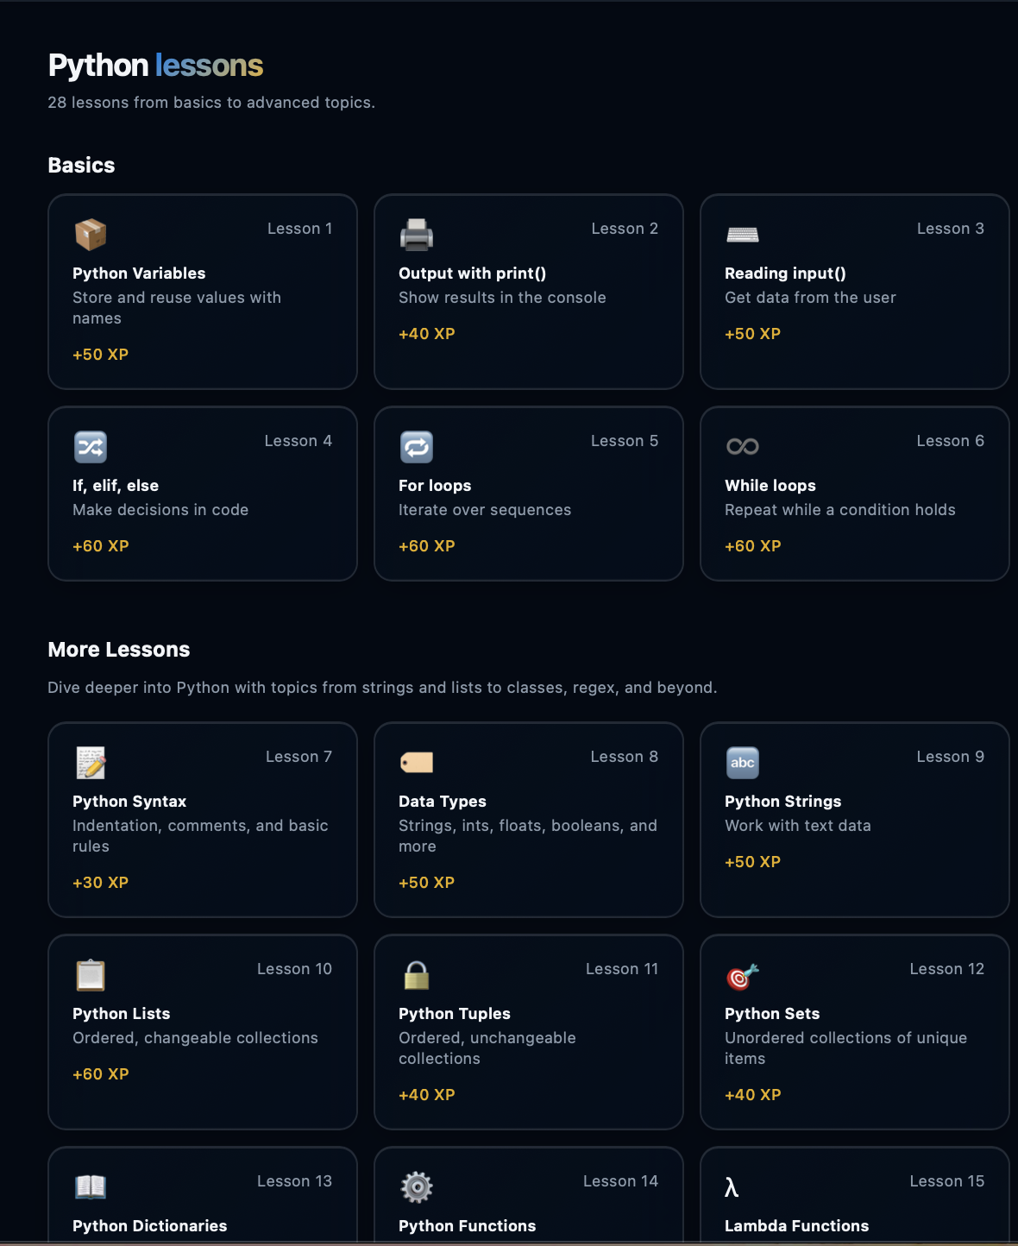
Task: Click the clipboard icon on Python Lists card
Action: [x=91, y=974]
